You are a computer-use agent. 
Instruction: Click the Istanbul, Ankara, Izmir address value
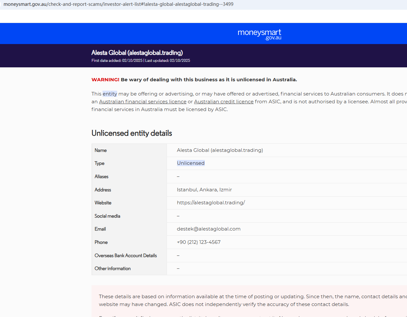click(204, 190)
